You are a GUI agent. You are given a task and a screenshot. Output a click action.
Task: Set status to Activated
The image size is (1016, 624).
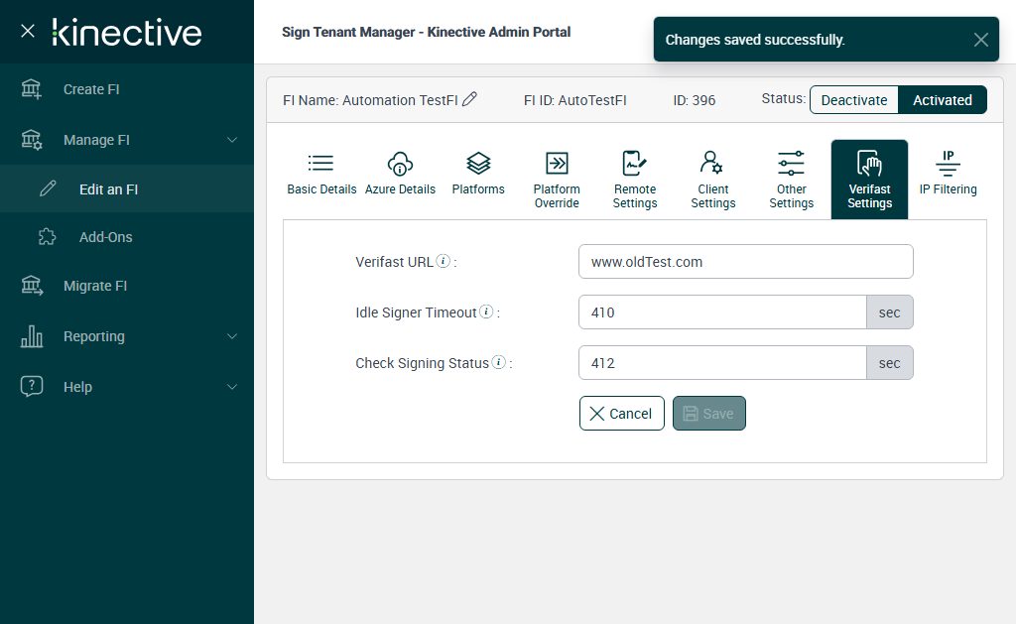point(943,100)
